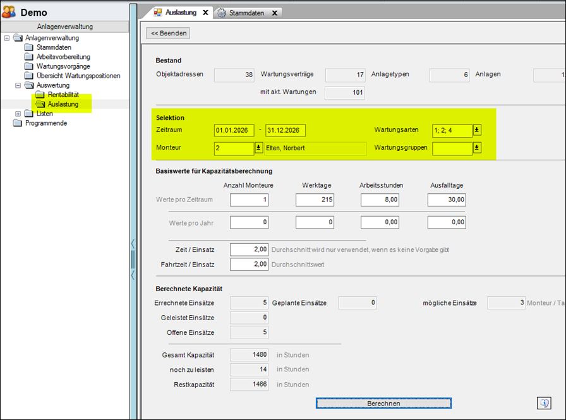Image resolution: width=566 pixels, height=420 pixels.
Task: Click the panel splitter collapse handle
Action: (x=133, y=259)
